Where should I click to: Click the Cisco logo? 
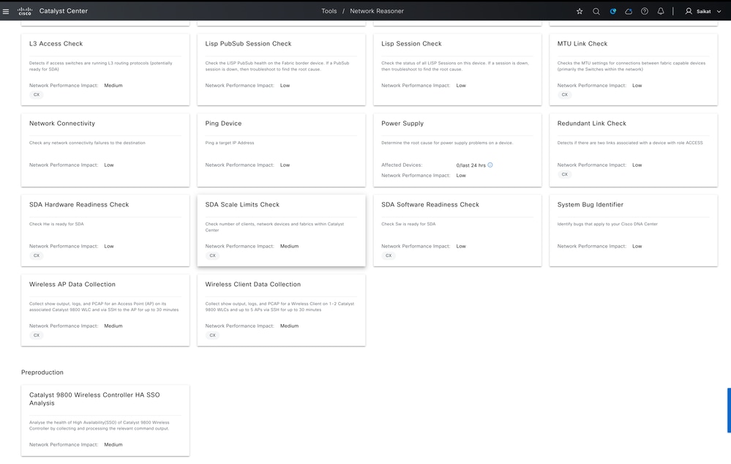click(25, 11)
